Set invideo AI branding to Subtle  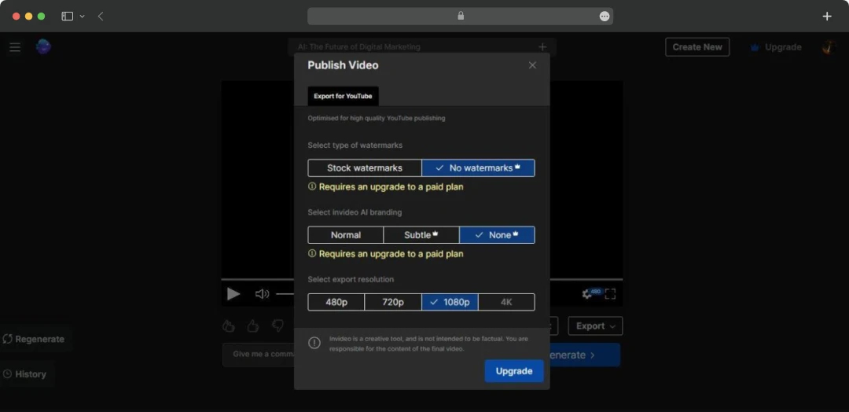tap(421, 235)
